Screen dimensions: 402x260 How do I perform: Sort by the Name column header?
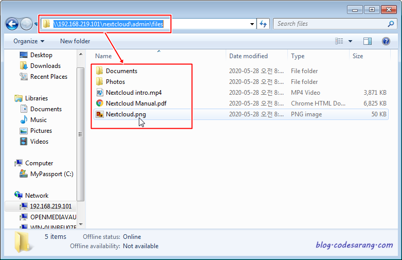click(x=103, y=56)
